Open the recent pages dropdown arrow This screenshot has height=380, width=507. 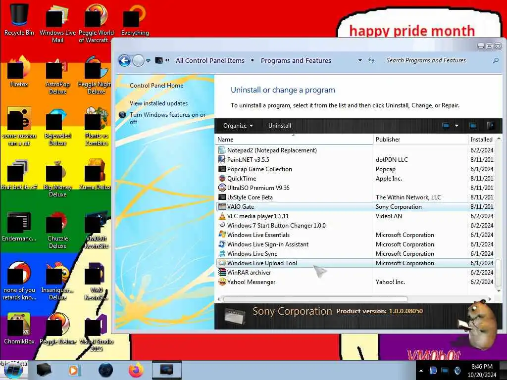(148, 60)
